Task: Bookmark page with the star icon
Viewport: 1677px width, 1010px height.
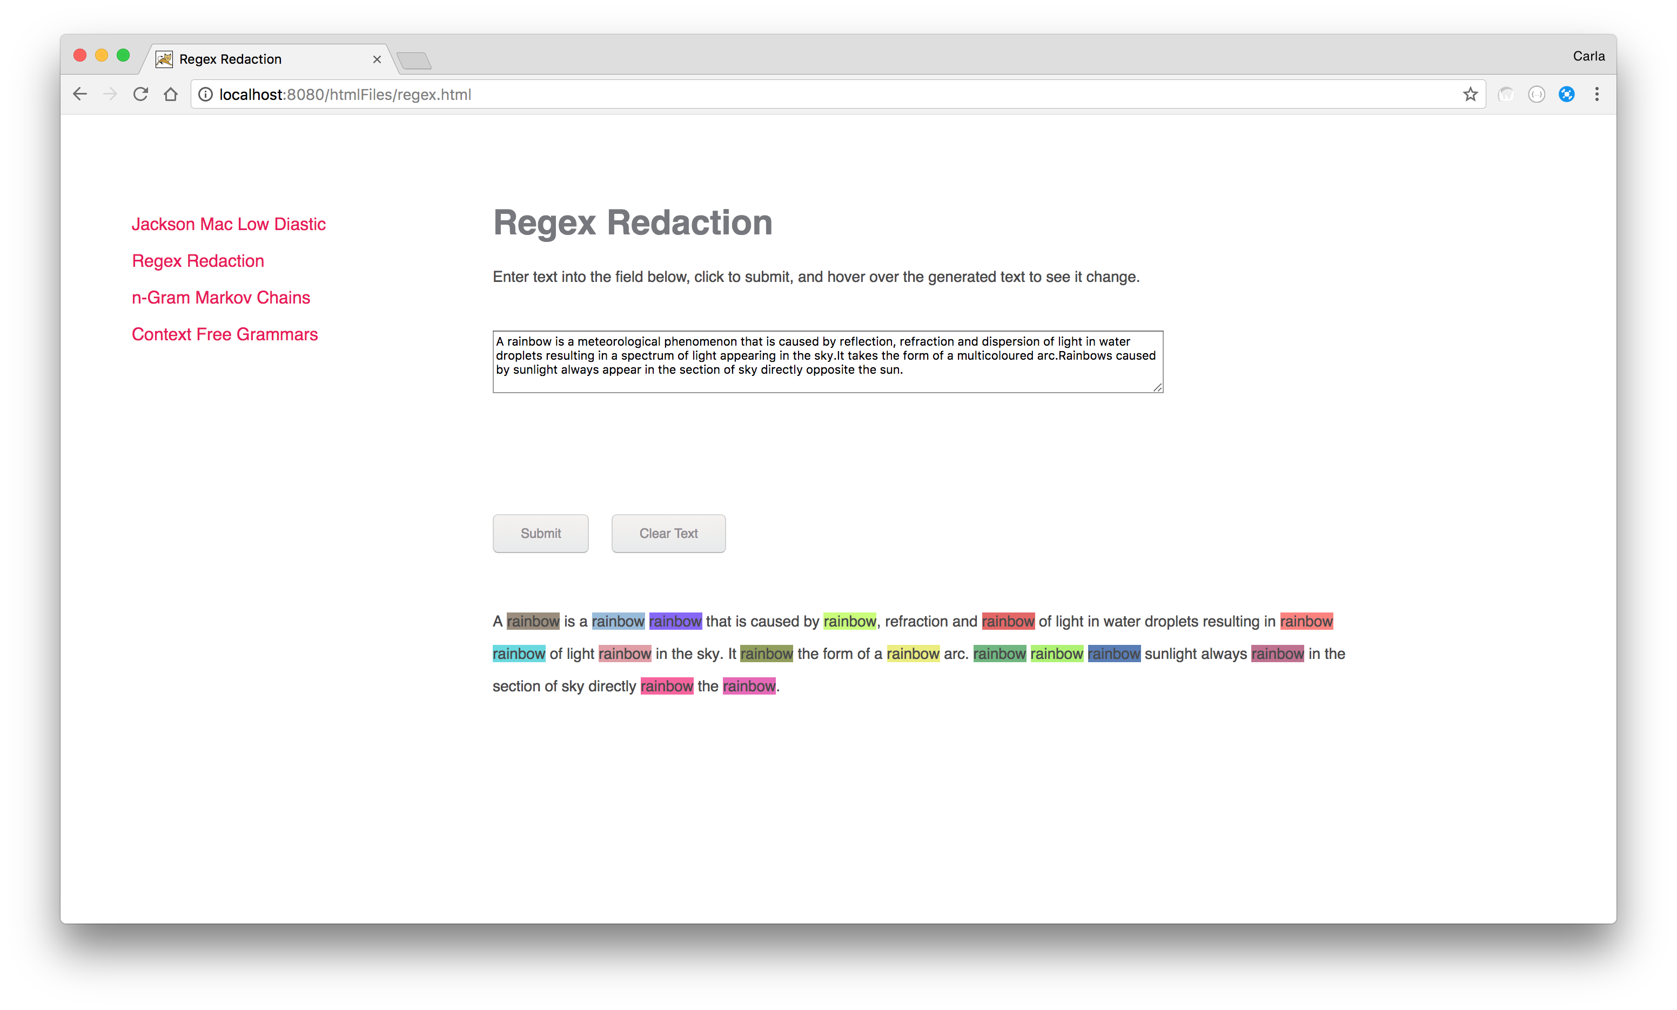Action: tap(1470, 95)
